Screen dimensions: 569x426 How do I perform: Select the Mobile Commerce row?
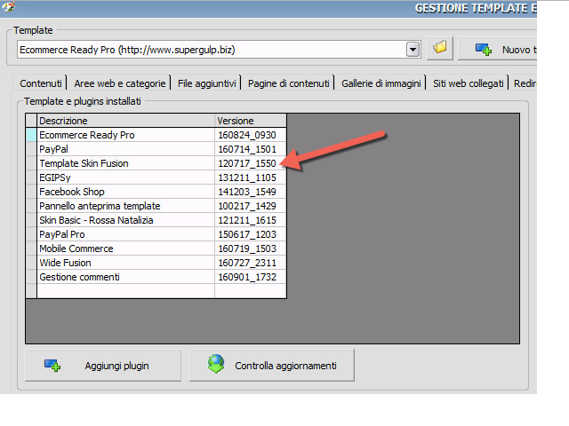click(156, 248)
